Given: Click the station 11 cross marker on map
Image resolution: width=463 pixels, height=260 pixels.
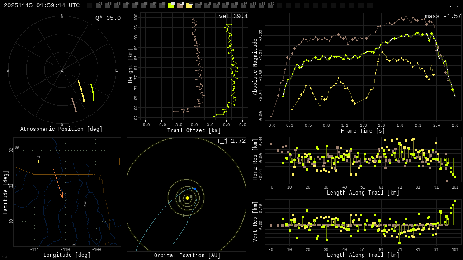Looking at the screenshot, I should click(39, 162).
